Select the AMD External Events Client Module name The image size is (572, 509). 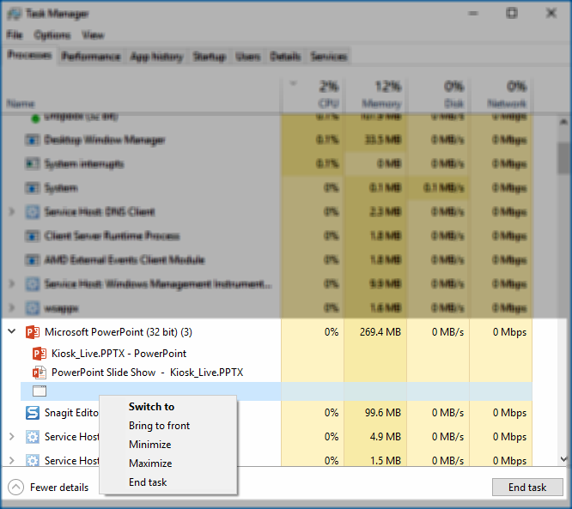[x=124, y=260]
